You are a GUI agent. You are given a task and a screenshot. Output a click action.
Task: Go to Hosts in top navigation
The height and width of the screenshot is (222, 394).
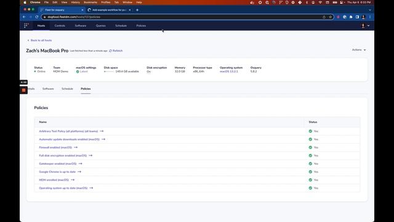[41, 26]
